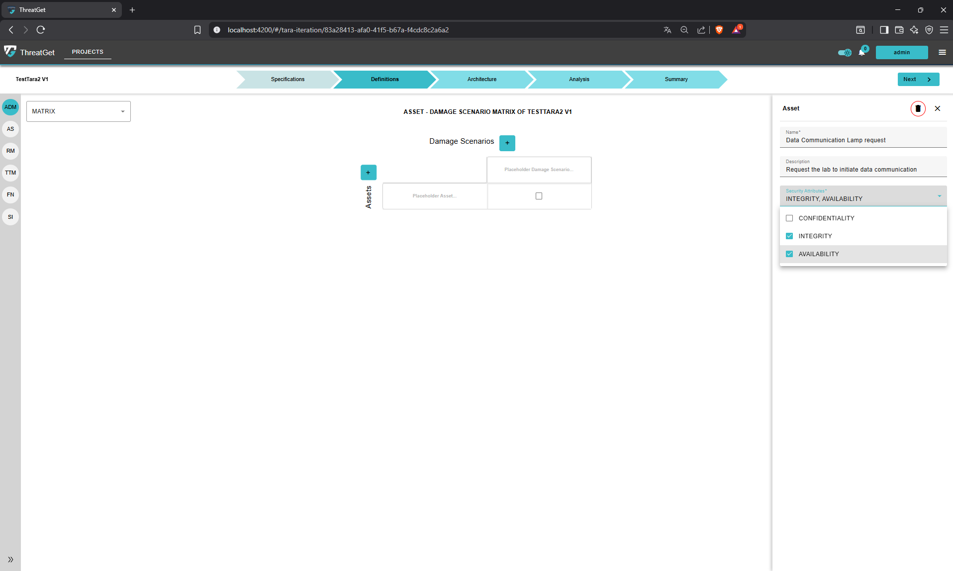
Task: Collapse the Security Attributes dropdown
Action: pos(939,196)
